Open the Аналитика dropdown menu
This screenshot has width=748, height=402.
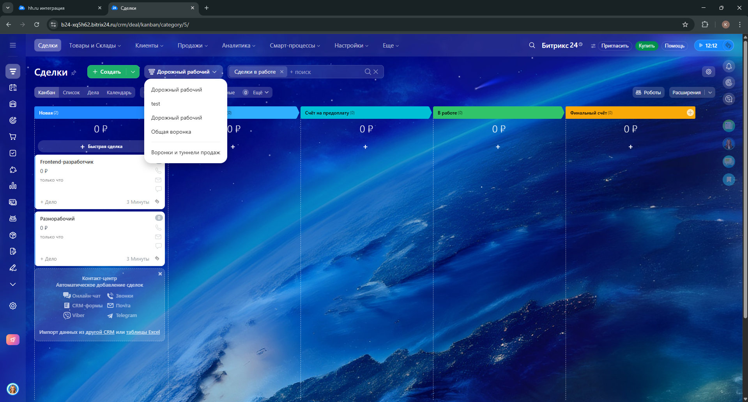[238, 46]
